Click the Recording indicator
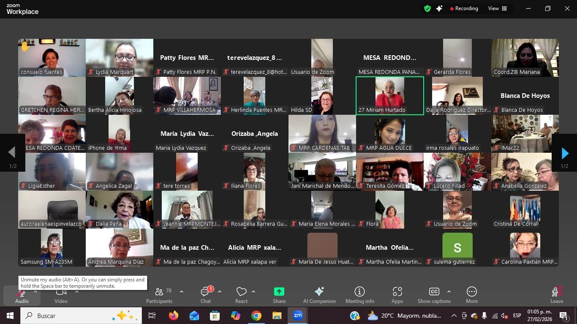 pos(464,8)
